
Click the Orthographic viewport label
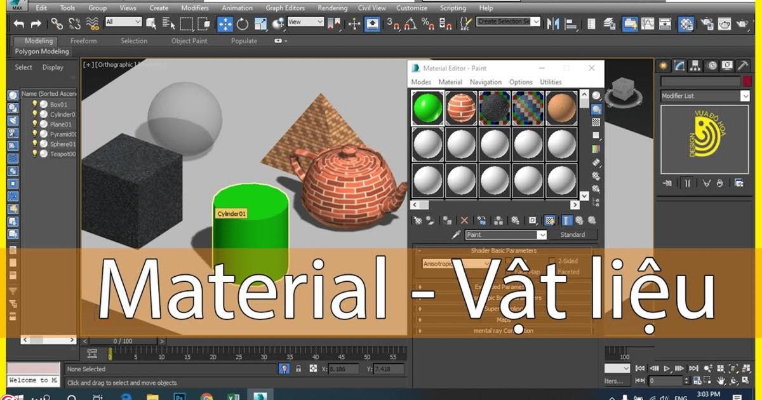tap(114, 64)
